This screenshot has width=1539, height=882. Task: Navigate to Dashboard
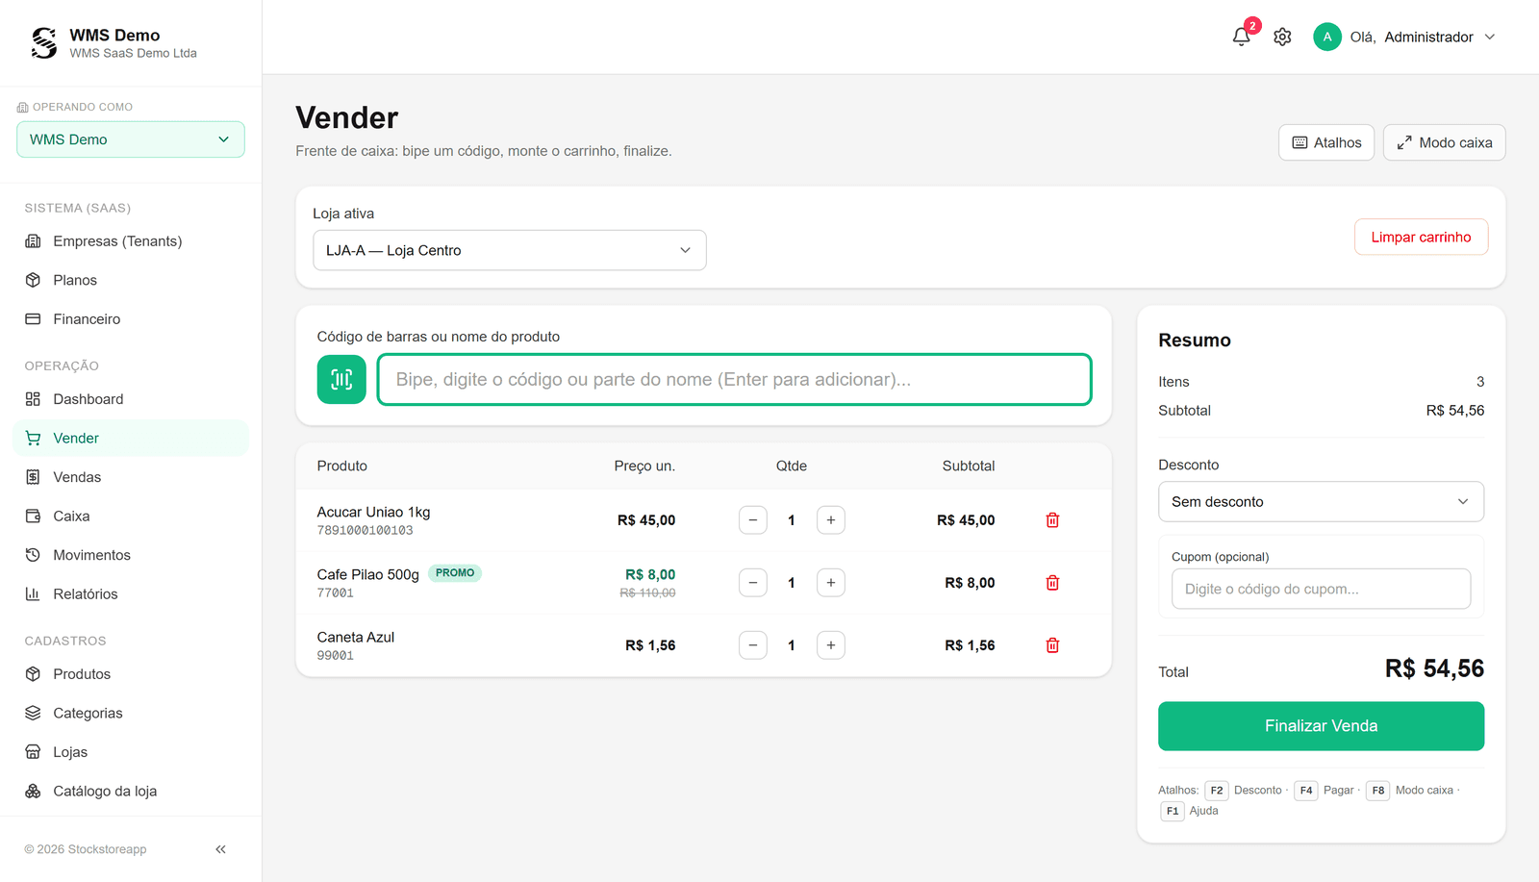(x=131, y=399)
